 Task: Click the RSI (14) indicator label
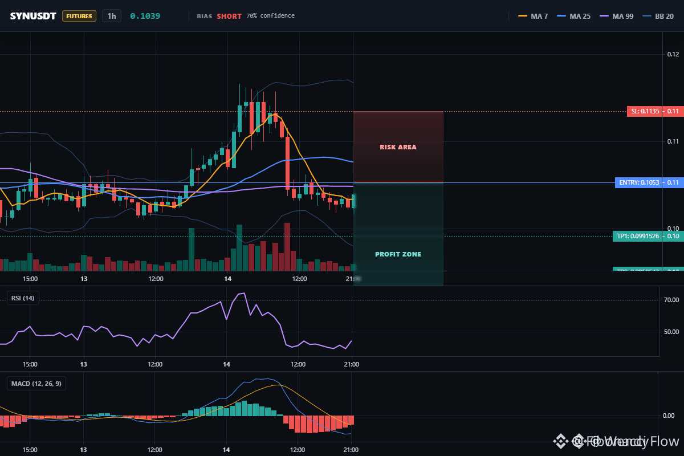[x=23, y=298]
